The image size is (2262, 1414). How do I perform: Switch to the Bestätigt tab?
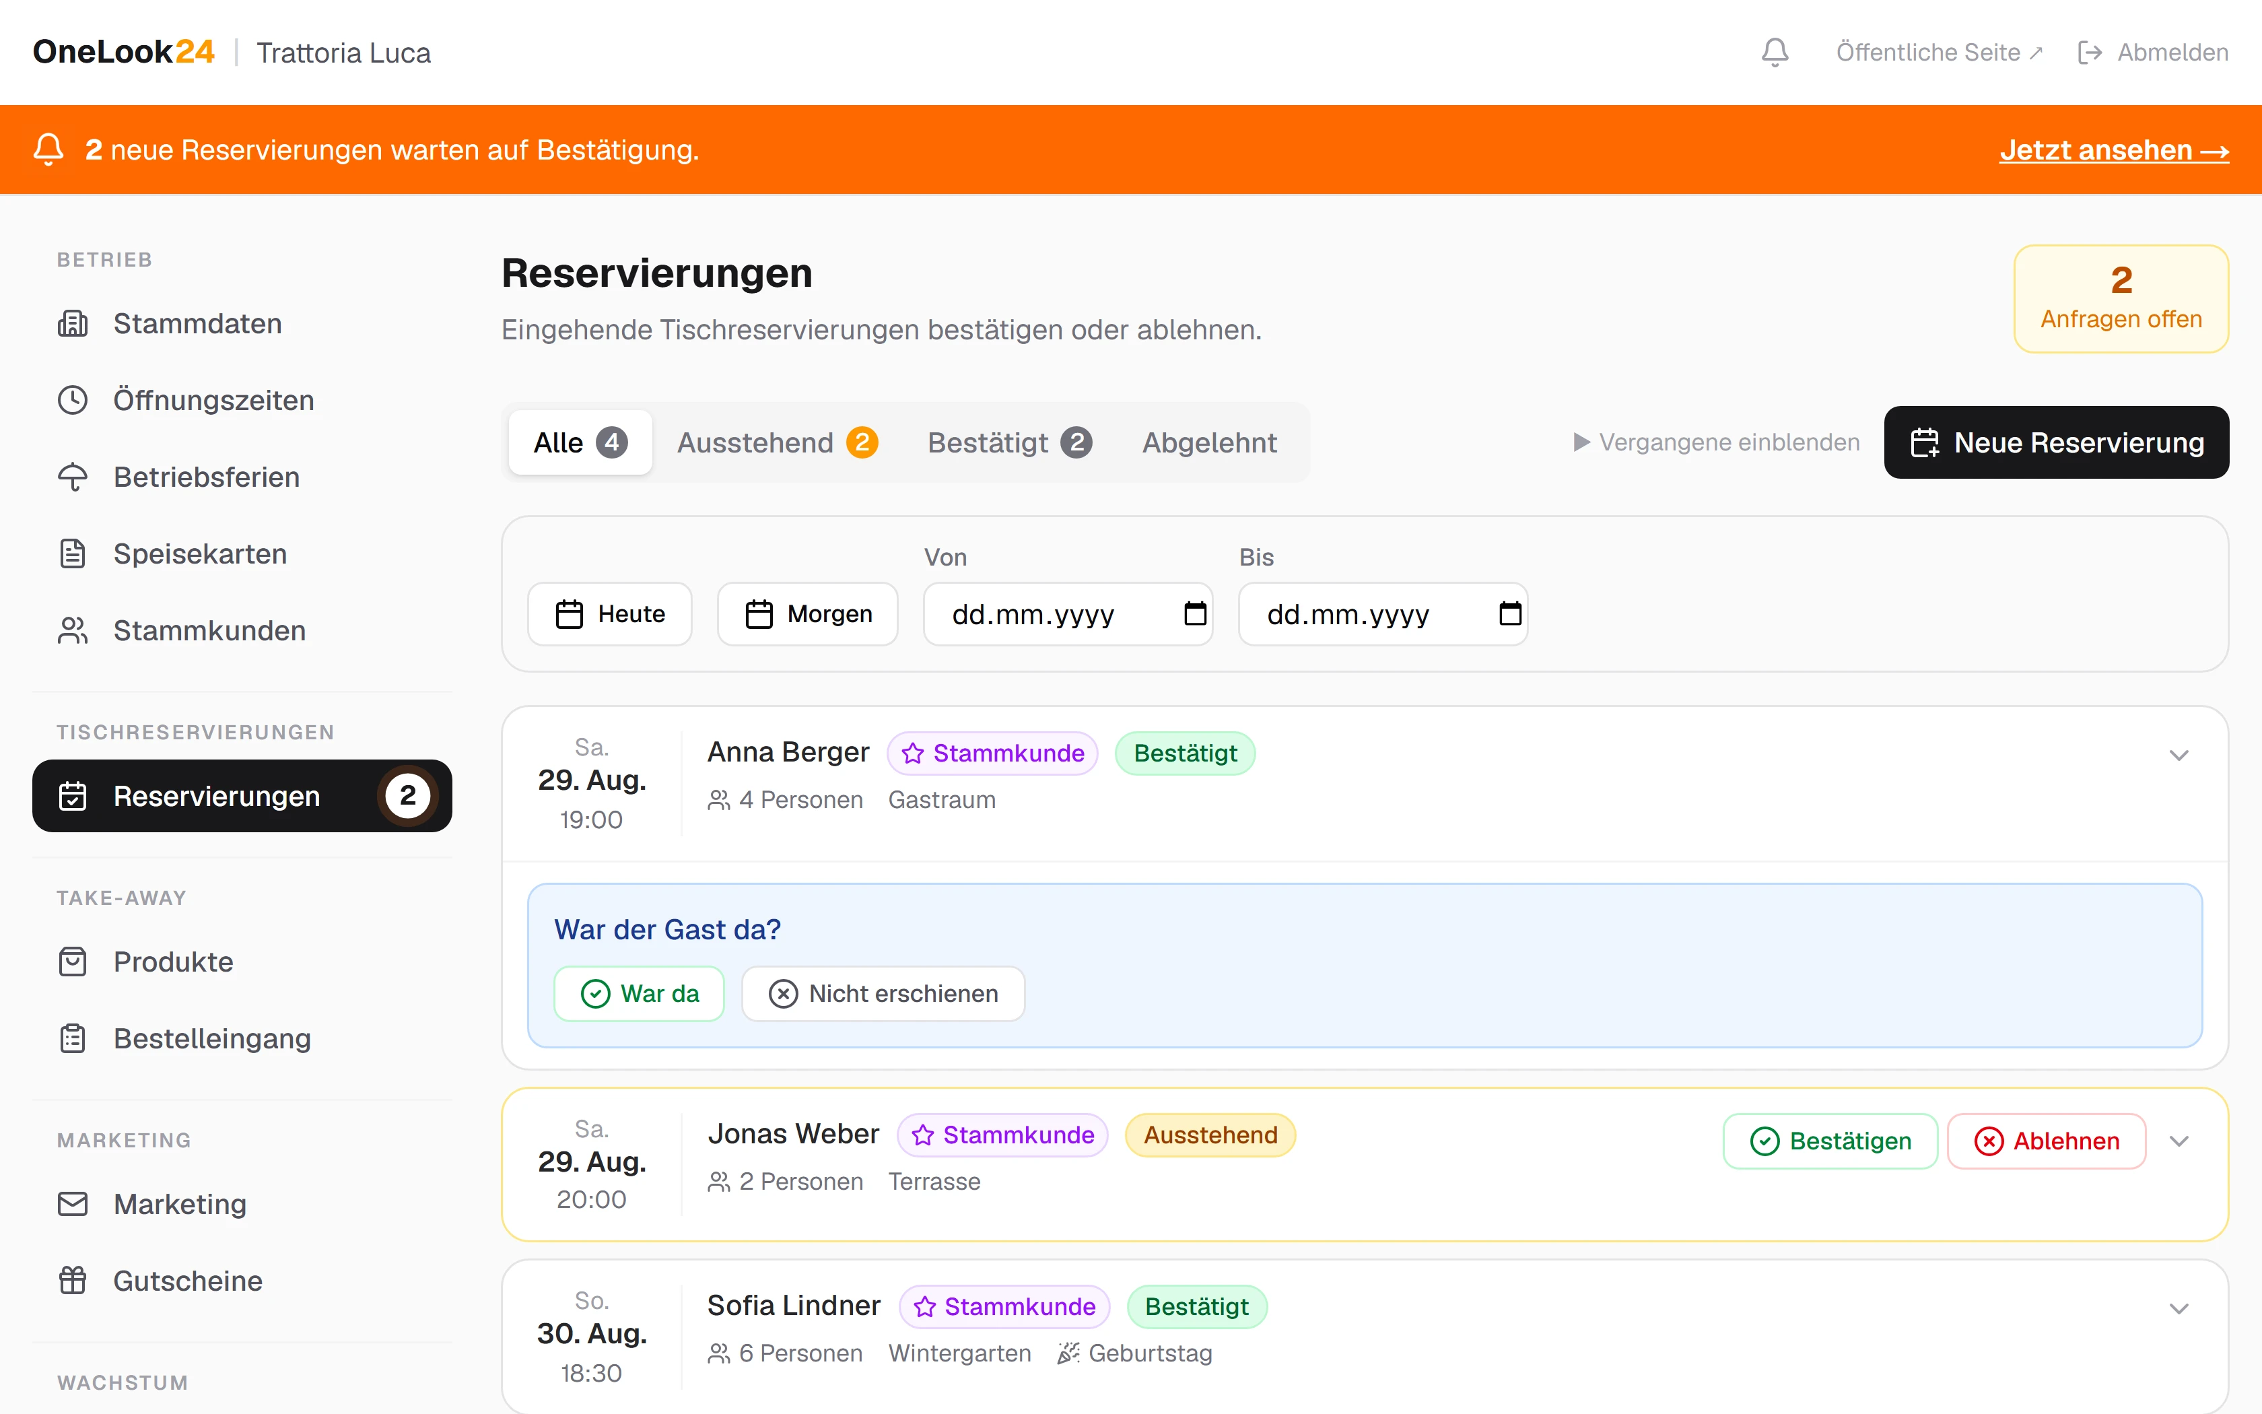click(1010, 442)
